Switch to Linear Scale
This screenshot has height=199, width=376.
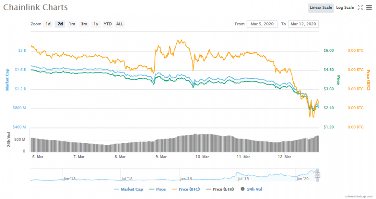320,7
